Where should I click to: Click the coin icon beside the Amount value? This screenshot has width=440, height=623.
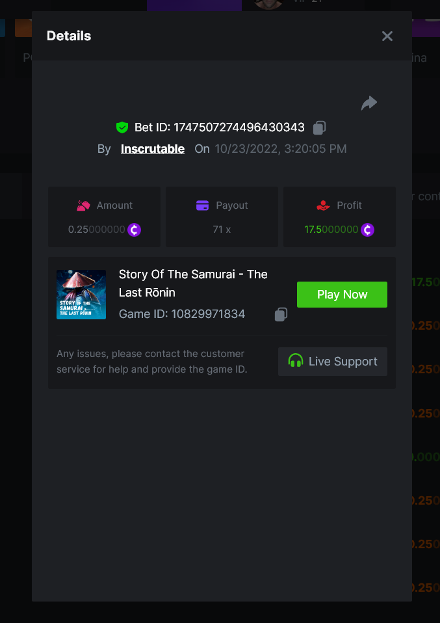[135, 230]
